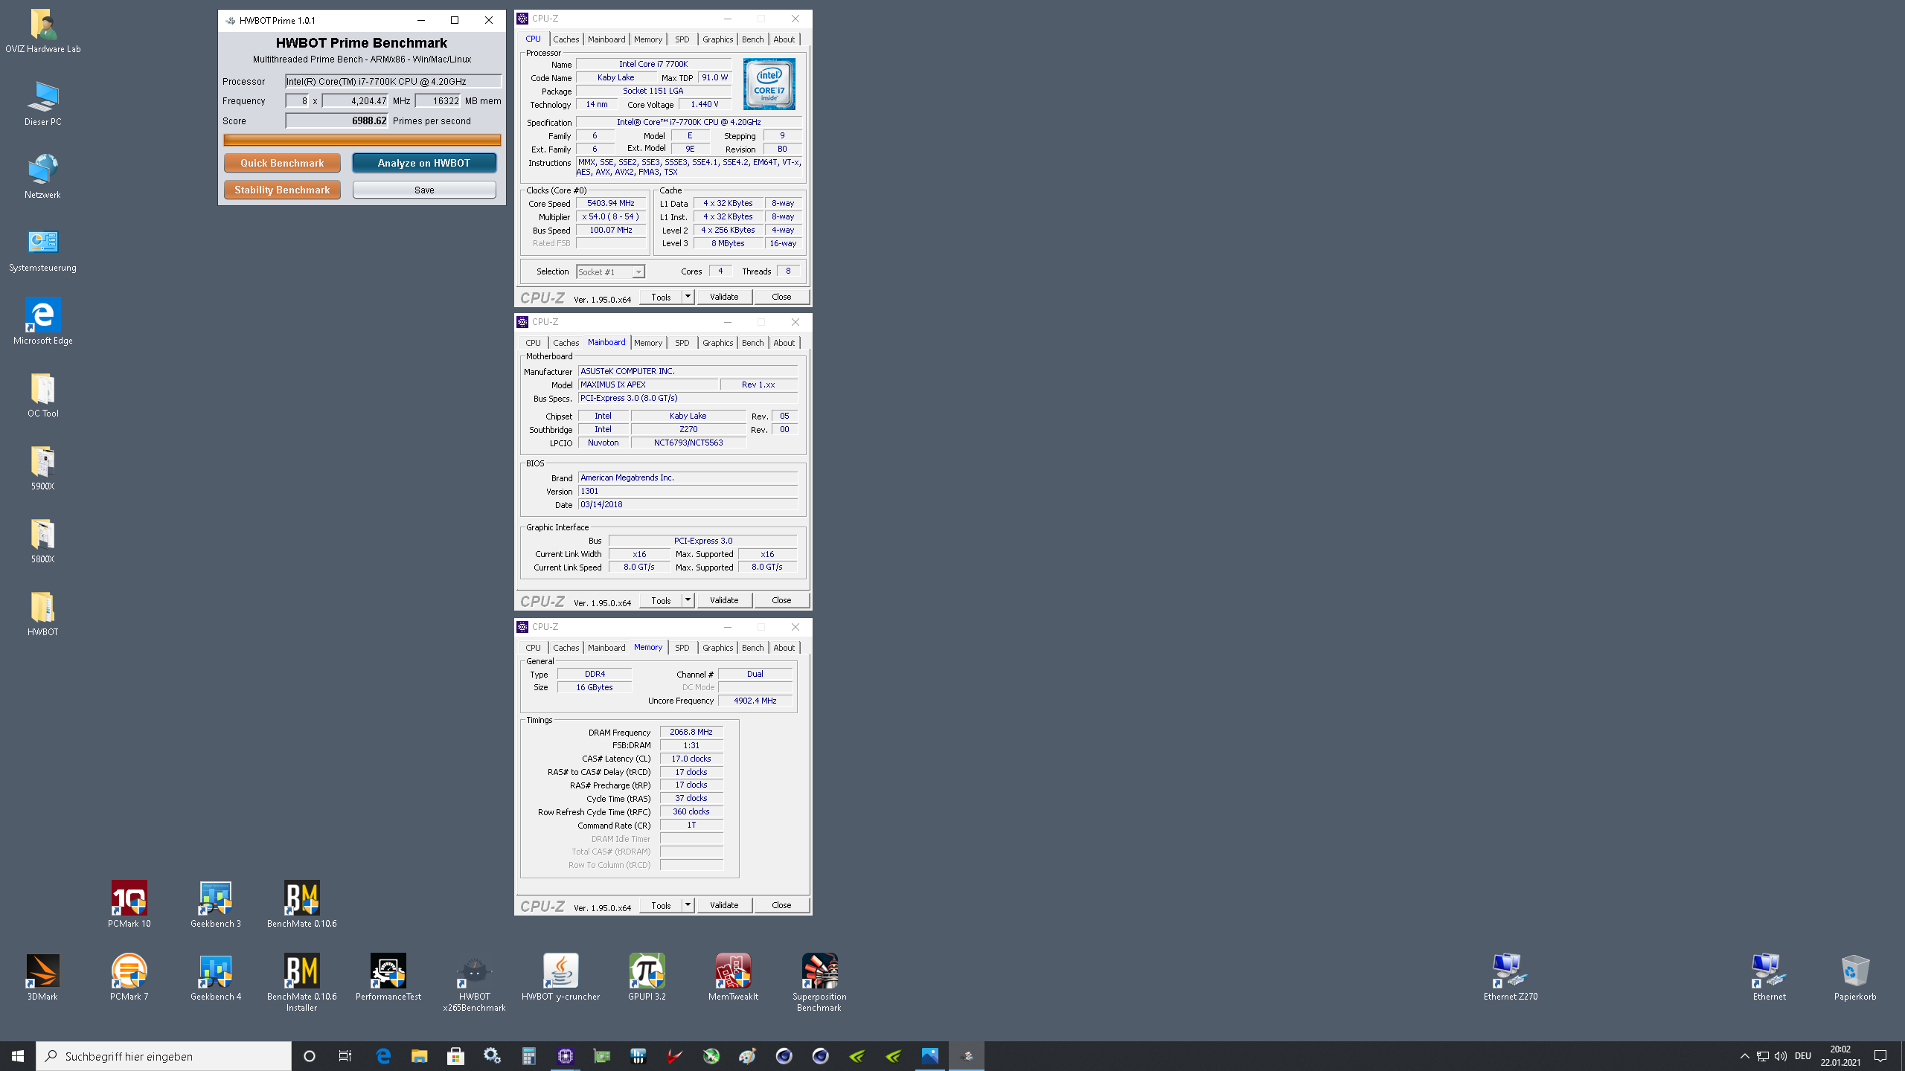
Task: Click the CPU-Z taskbar icon
Action: (x=565, y=1055)
